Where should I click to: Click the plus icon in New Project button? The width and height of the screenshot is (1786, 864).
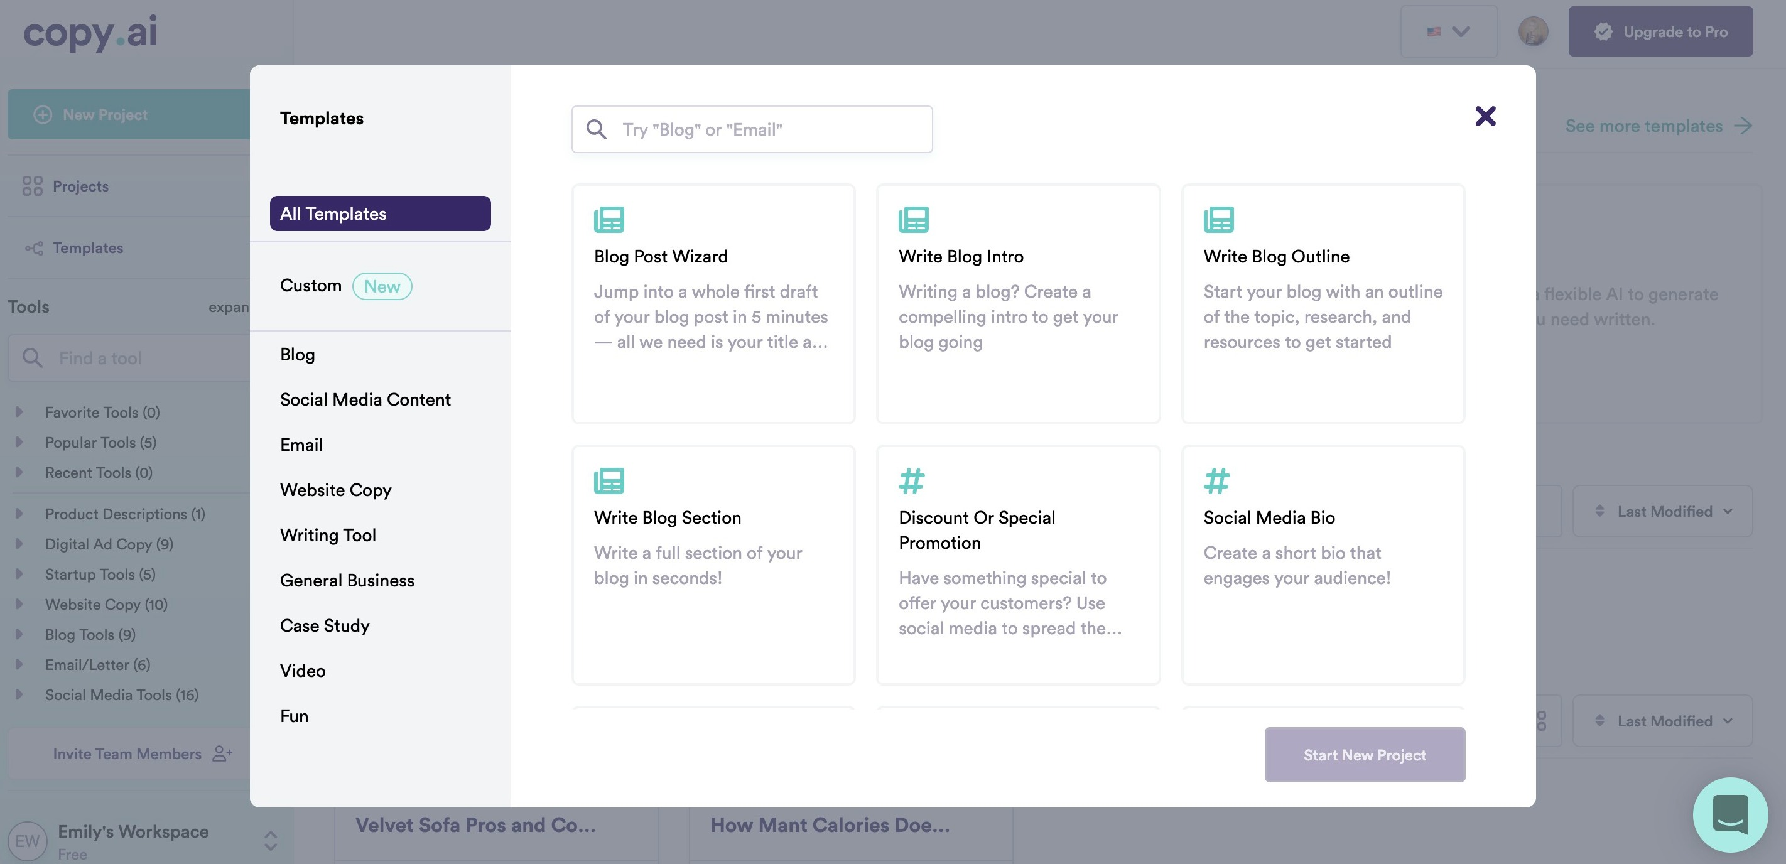(x=43, y=114)
